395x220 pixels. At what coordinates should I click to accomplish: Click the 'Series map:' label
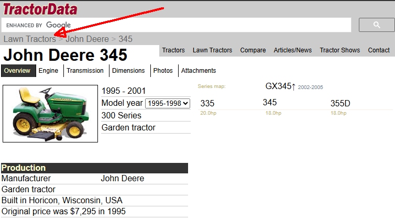pos(211,86)
